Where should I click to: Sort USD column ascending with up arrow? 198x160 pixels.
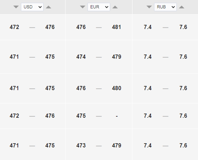[x=48, y=7]
